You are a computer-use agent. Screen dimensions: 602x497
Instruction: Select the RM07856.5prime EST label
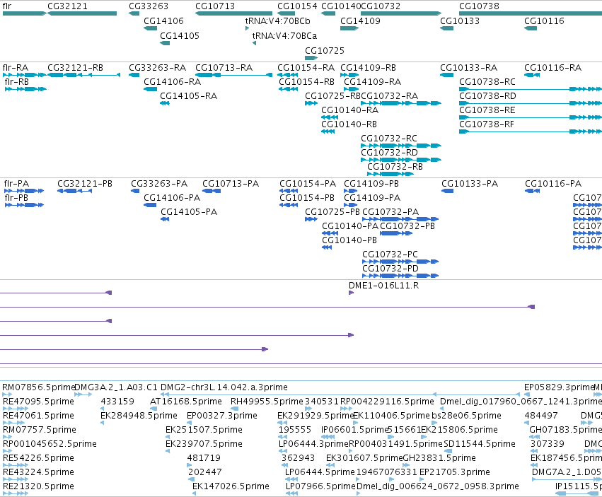tap(38, 387)
